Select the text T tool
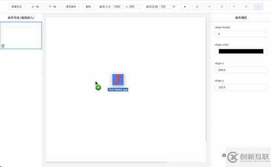The width and height of the screenshot is (271, 167). tap(210, 7)
